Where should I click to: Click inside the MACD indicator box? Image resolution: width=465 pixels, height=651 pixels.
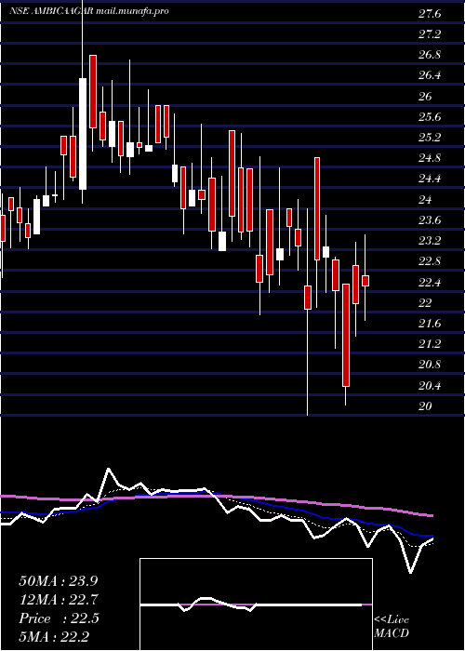click(256, 604)
